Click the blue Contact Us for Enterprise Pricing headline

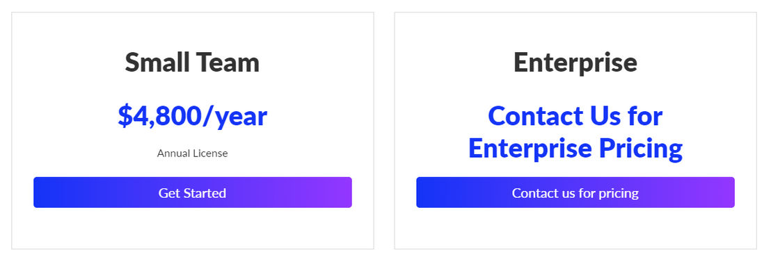pos(575,132)
